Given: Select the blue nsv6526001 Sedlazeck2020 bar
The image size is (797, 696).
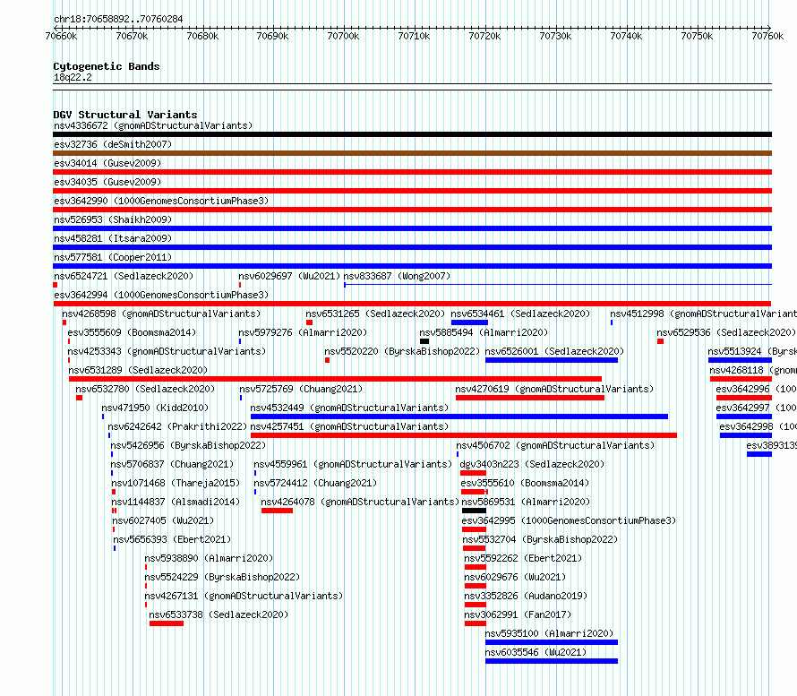Looking at the screenshot, I should [x=552, y=360].
